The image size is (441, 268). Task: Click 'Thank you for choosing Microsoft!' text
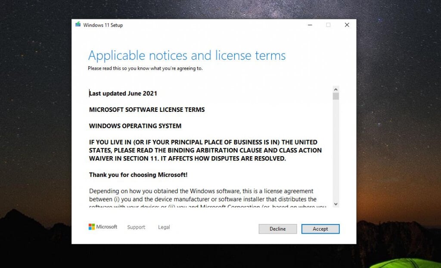click(138, 175)
